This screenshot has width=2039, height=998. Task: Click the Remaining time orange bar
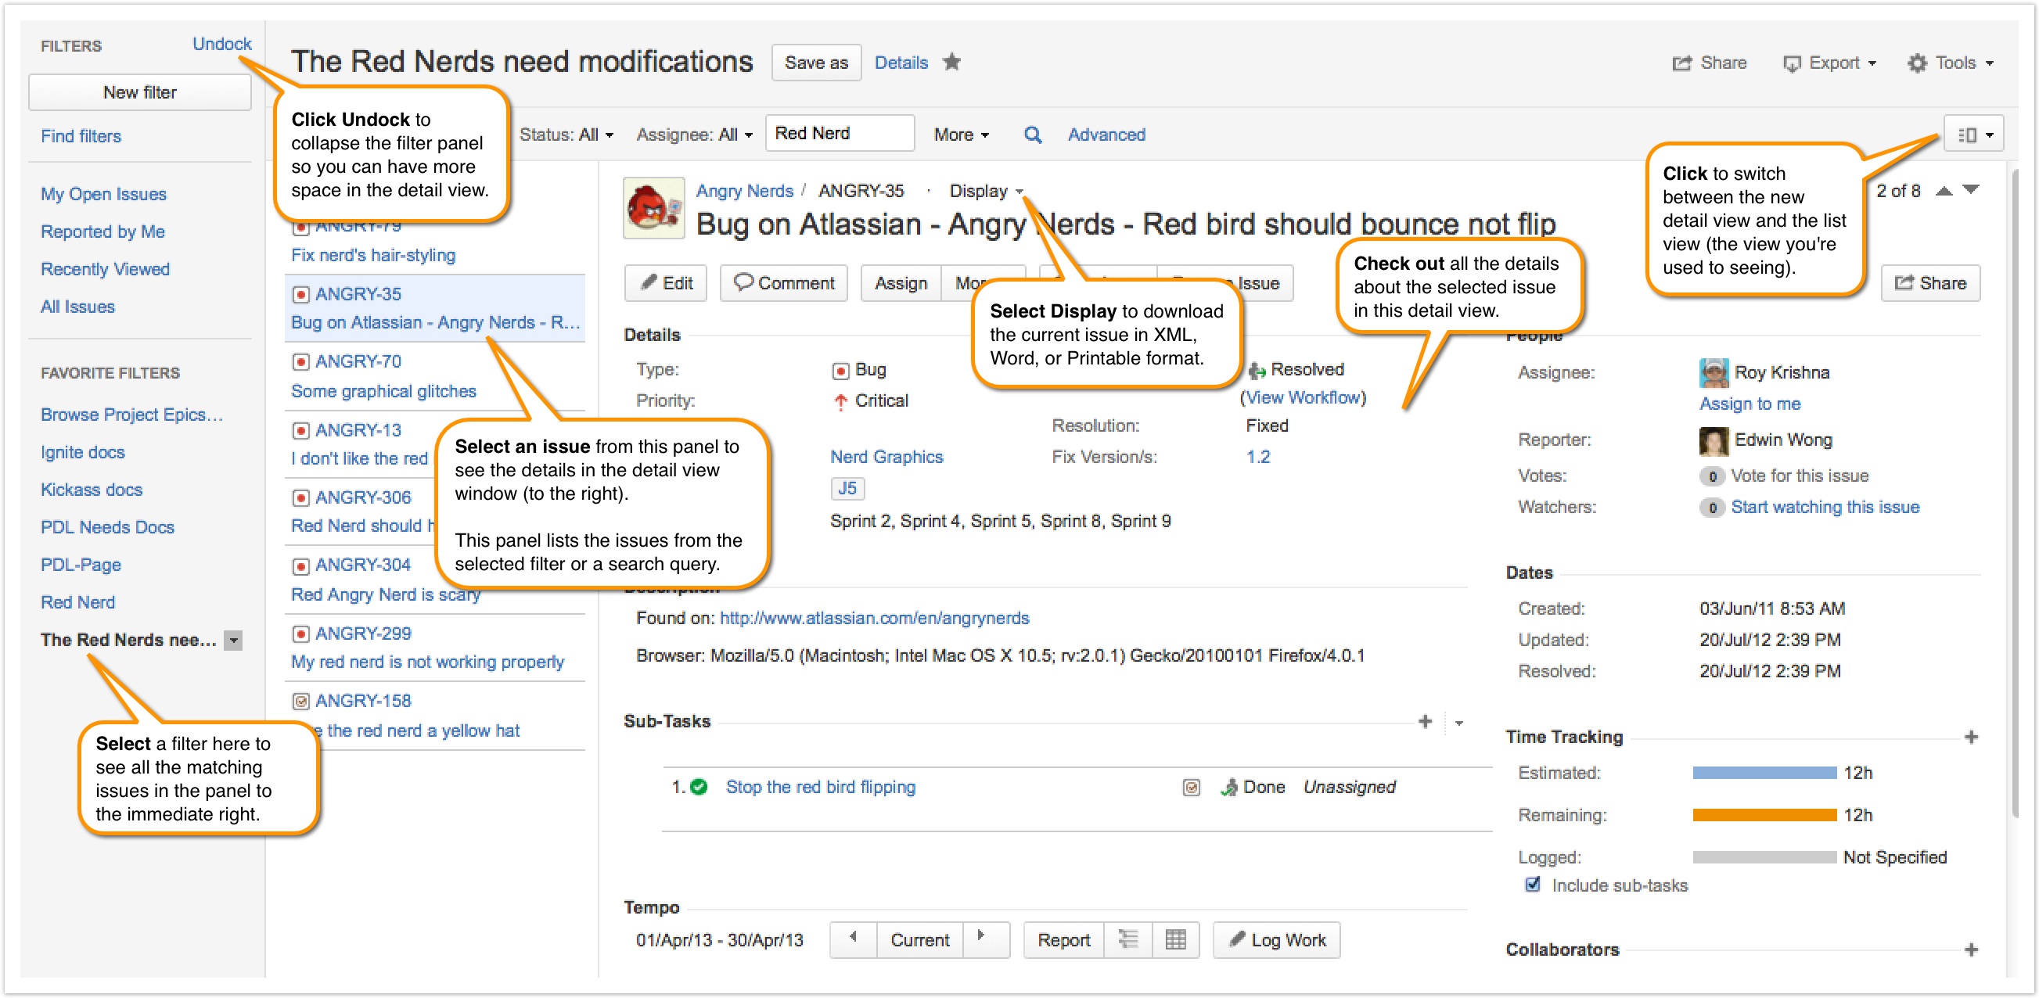coord(1764,815)
